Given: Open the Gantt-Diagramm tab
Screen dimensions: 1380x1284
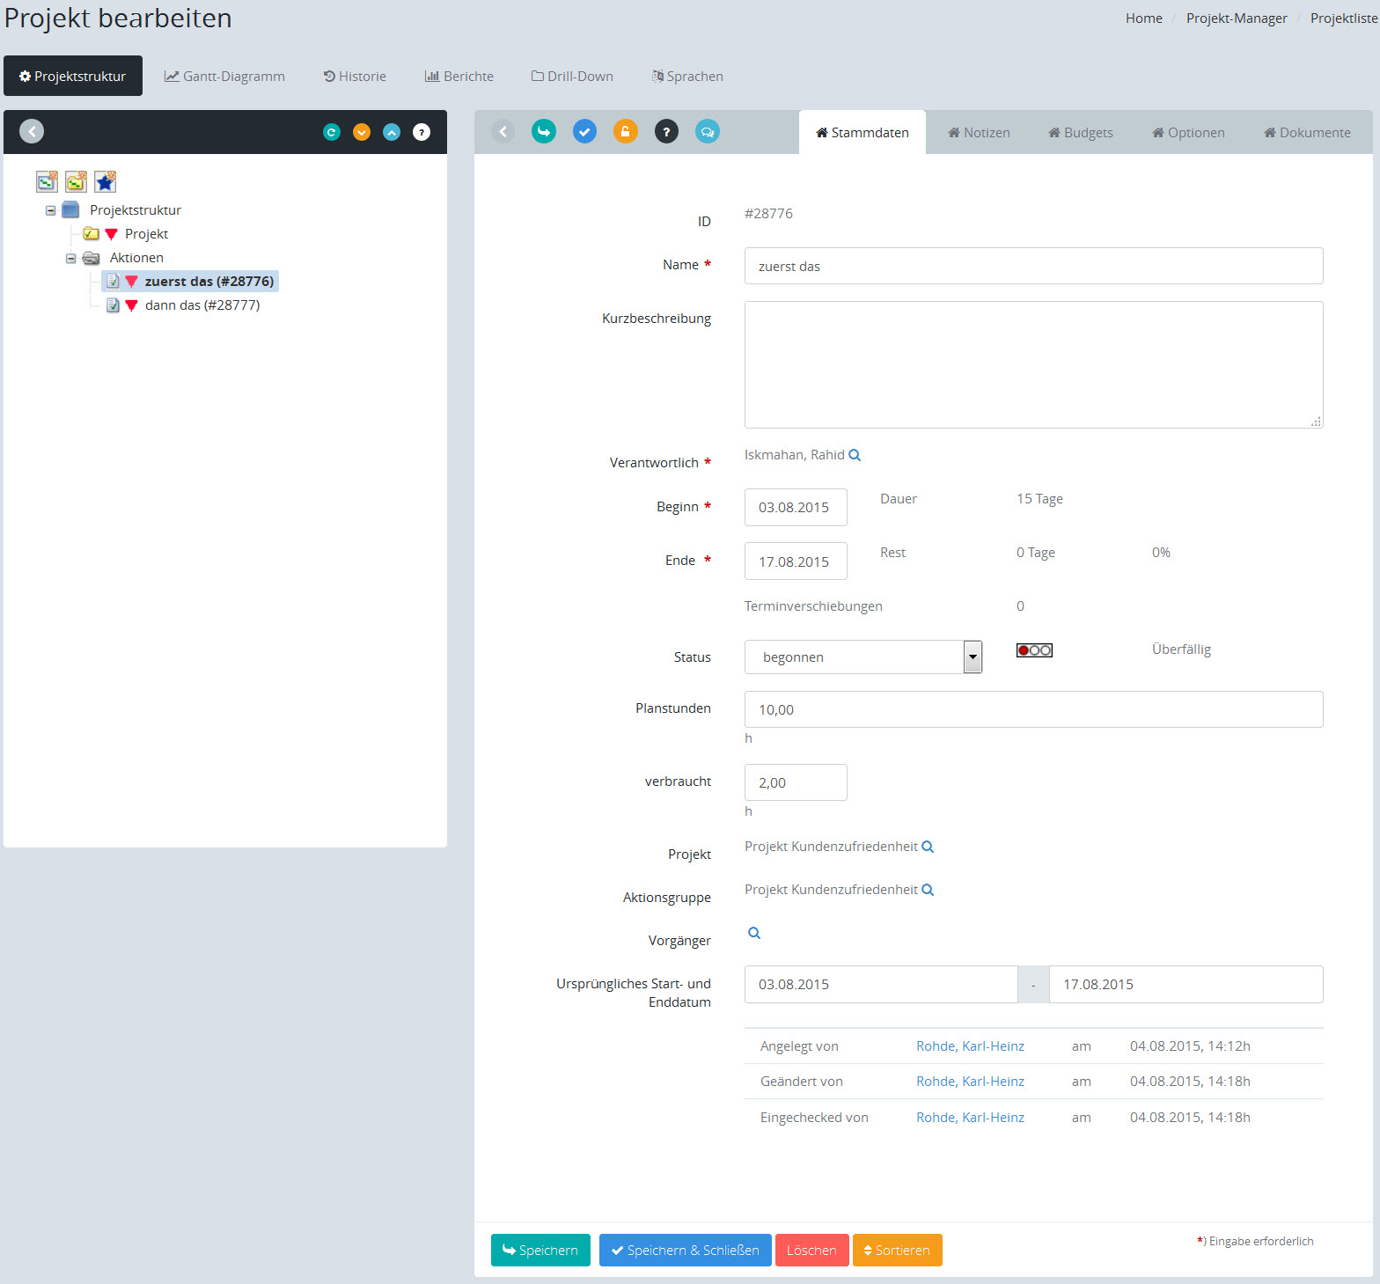Looking at the screenshot, I should [x=224, y=77].
